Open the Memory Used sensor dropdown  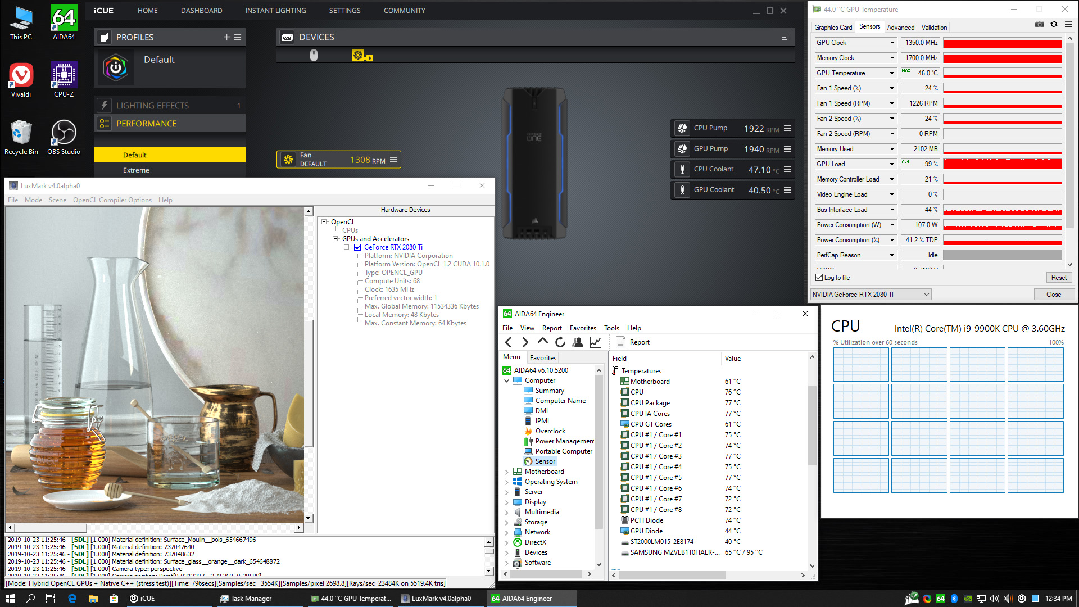click(892, 149)
